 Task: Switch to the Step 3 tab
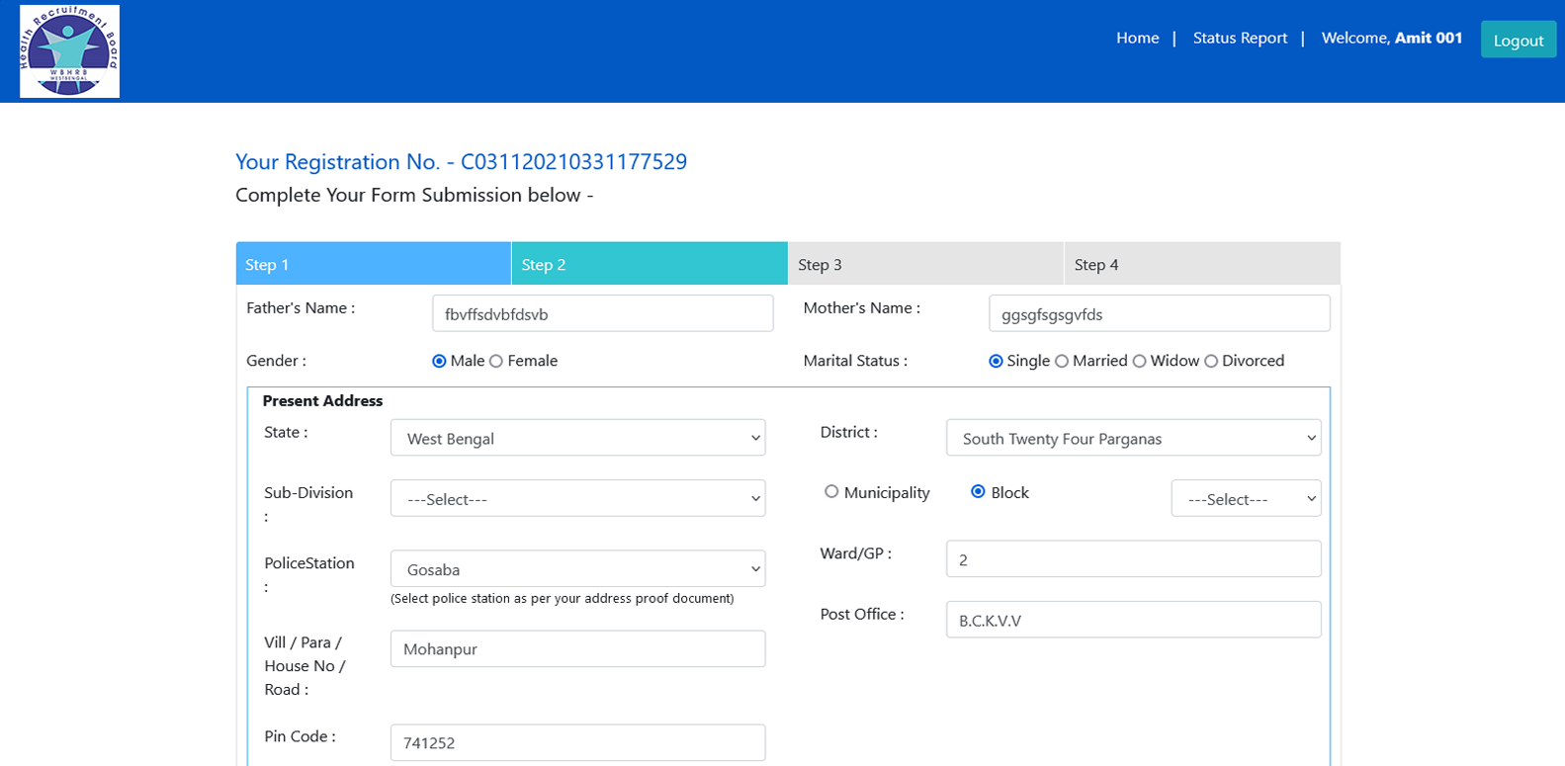(x=925, y=264)
